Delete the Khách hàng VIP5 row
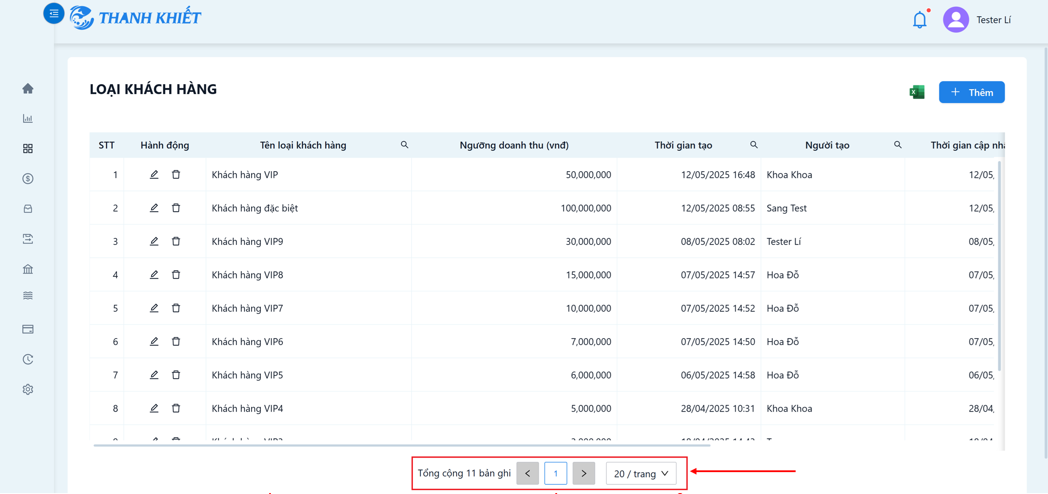 (x=176, y=374)
